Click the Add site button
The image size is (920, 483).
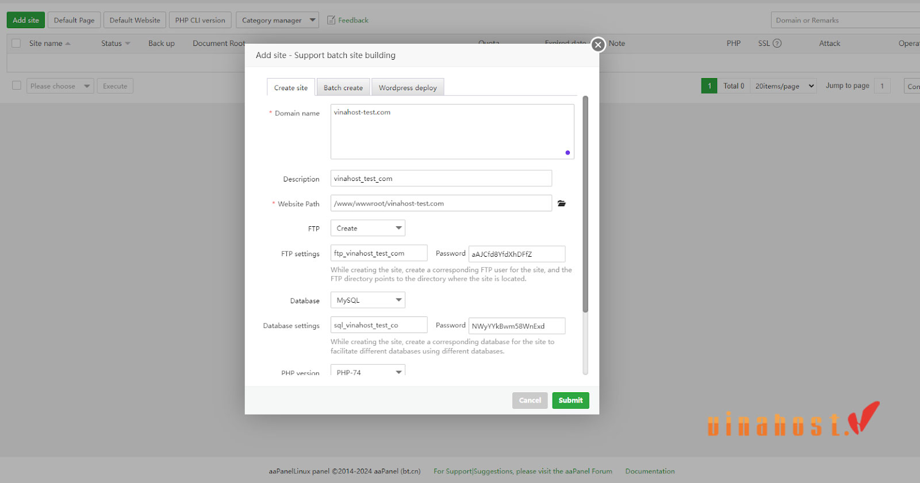(26, 20)
